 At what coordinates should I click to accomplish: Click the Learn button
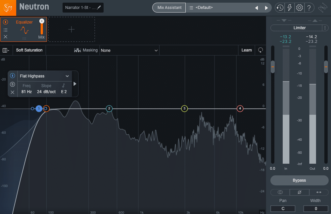247,50
